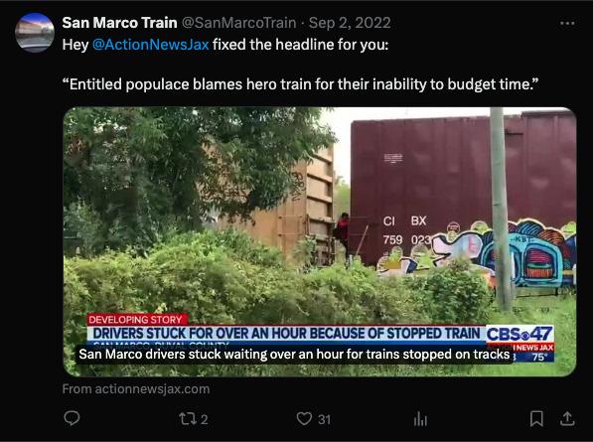Open San Marco Train profile avatar
This screenshot has height=442, width=593.
[x=35, y=32]
